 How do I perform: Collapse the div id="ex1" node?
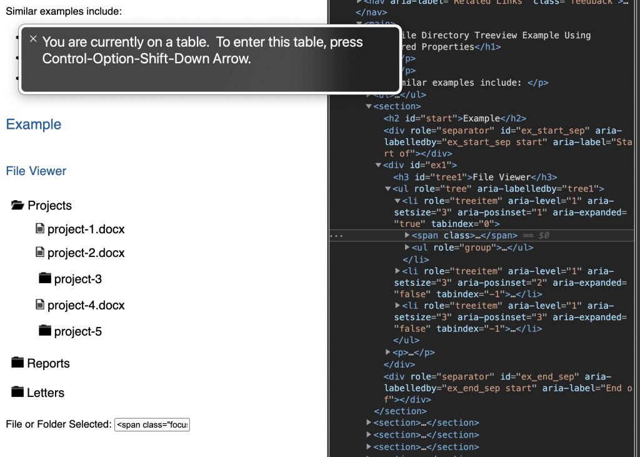pos(378,165)
